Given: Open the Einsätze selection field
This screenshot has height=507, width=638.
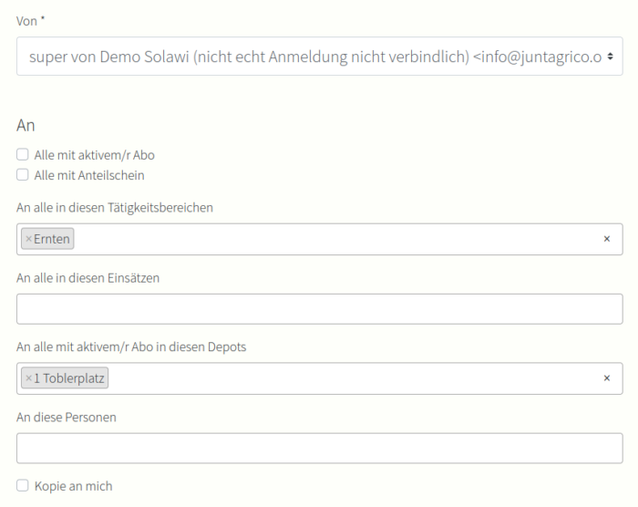Looking at the screenshot, I should (x=319, y=309).
